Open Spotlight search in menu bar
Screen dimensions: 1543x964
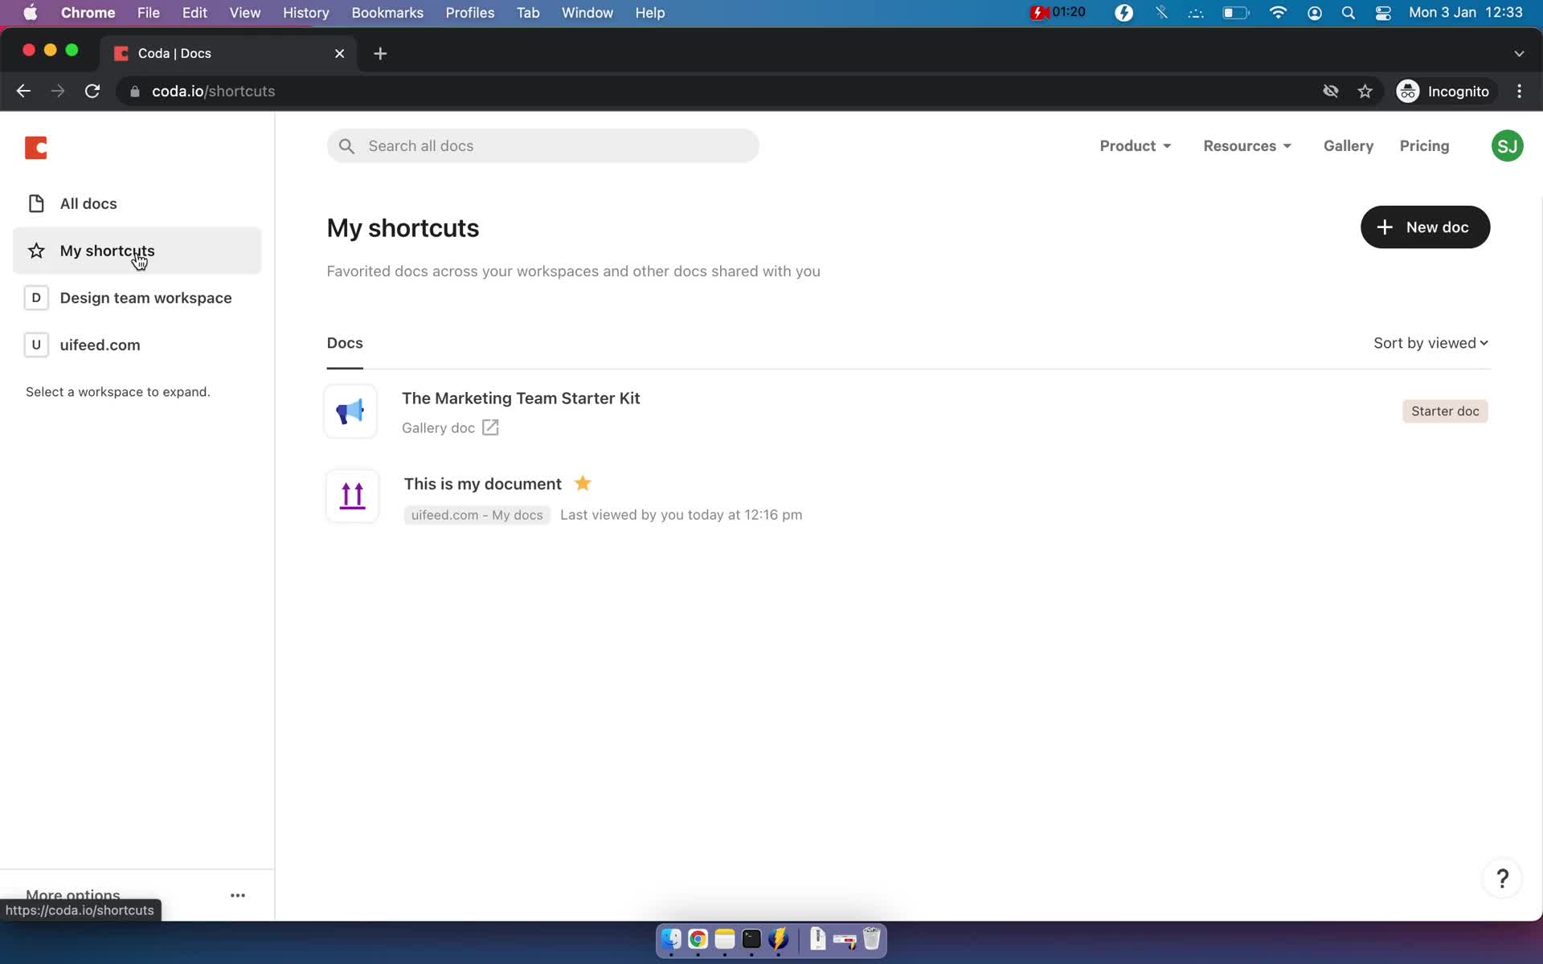pos(1349,13)
